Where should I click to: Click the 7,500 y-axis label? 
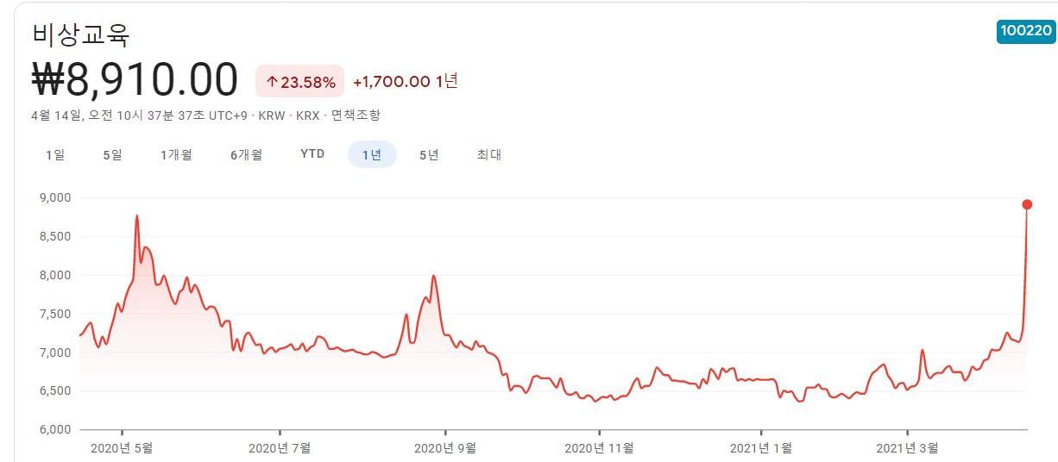[x=54, y=314]
